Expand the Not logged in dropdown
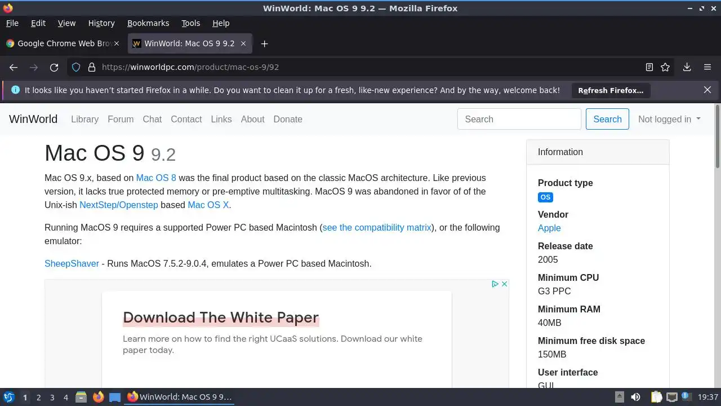The height and width of the screenshot is (406, 721). point(669,119)
